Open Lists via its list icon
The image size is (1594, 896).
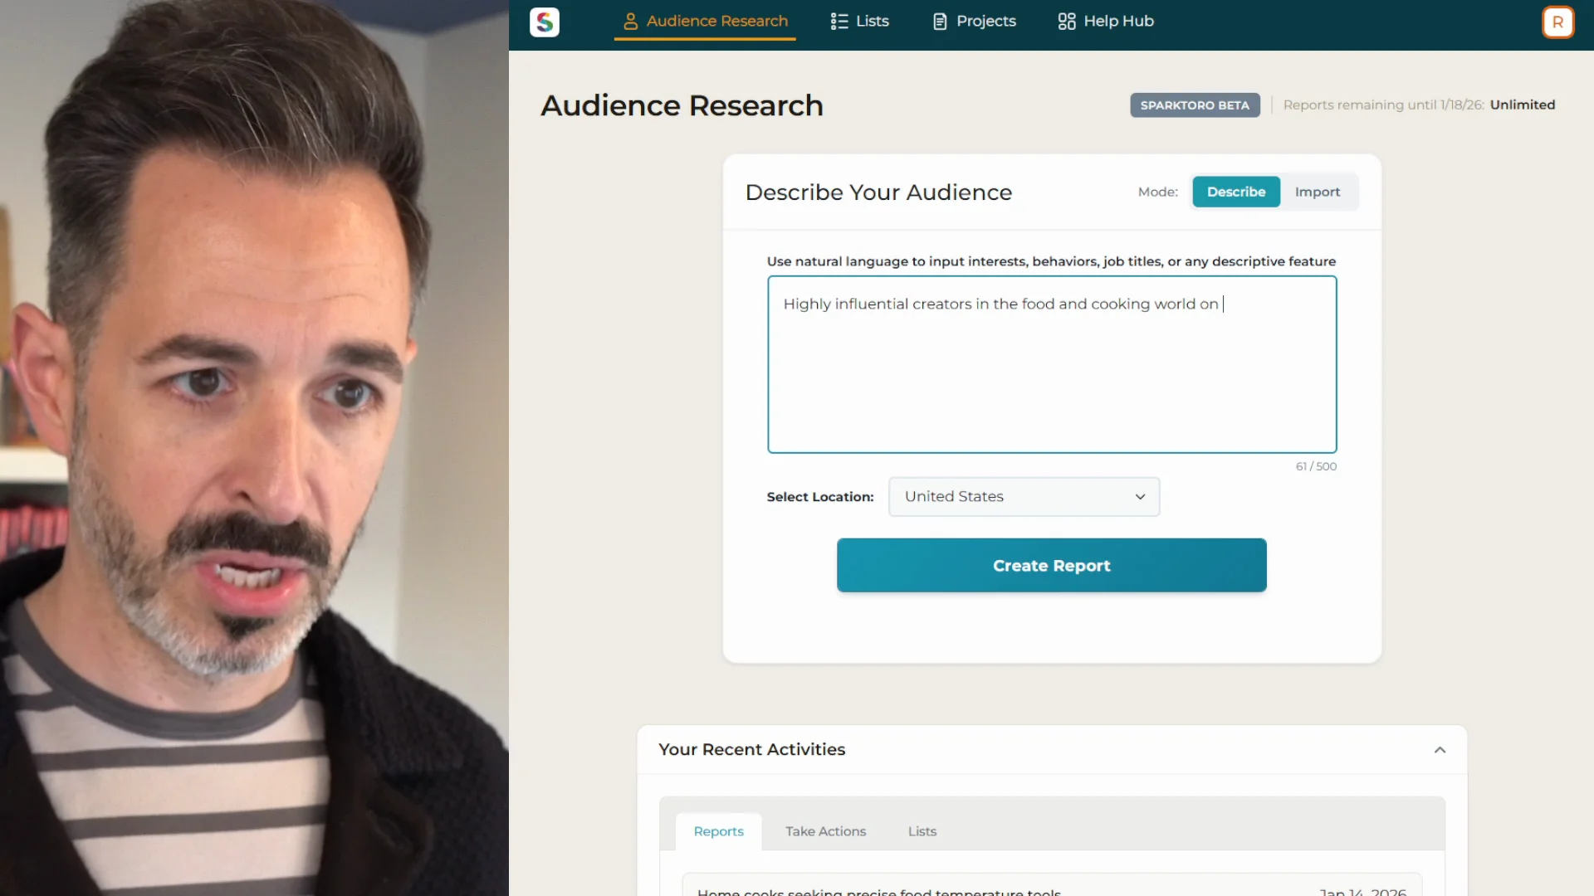pos(838,21)
